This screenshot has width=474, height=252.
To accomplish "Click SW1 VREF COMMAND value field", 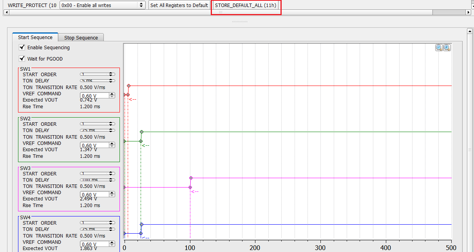I will click(94, 95).
